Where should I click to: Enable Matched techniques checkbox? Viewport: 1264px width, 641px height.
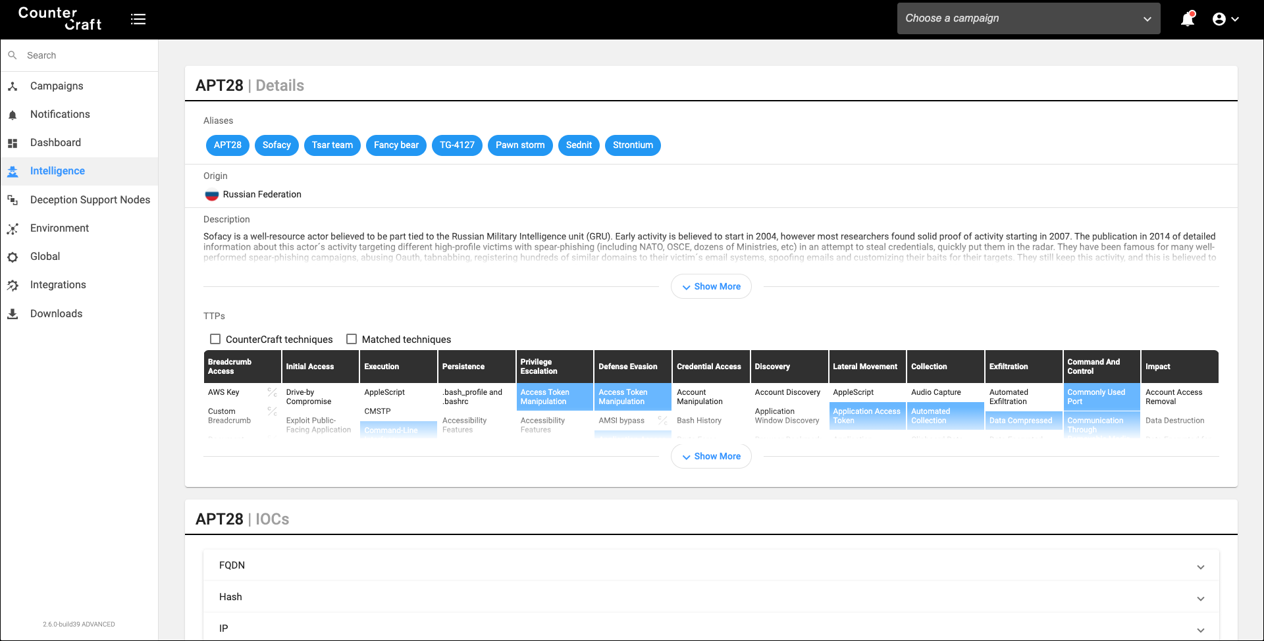click(352, 339)
